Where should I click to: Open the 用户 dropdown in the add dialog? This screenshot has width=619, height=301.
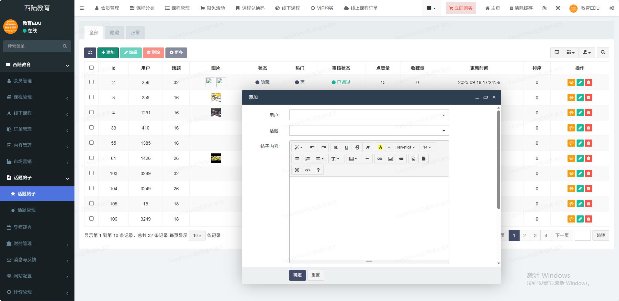pyautogui.click(x=369, y=115)
